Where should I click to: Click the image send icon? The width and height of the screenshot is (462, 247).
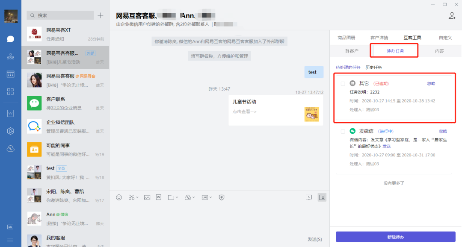[x=147, y=197]
